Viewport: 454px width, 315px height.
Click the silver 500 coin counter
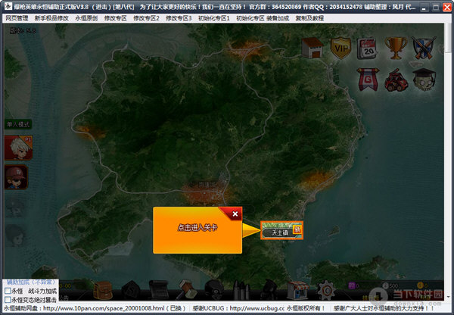[390, 285]
